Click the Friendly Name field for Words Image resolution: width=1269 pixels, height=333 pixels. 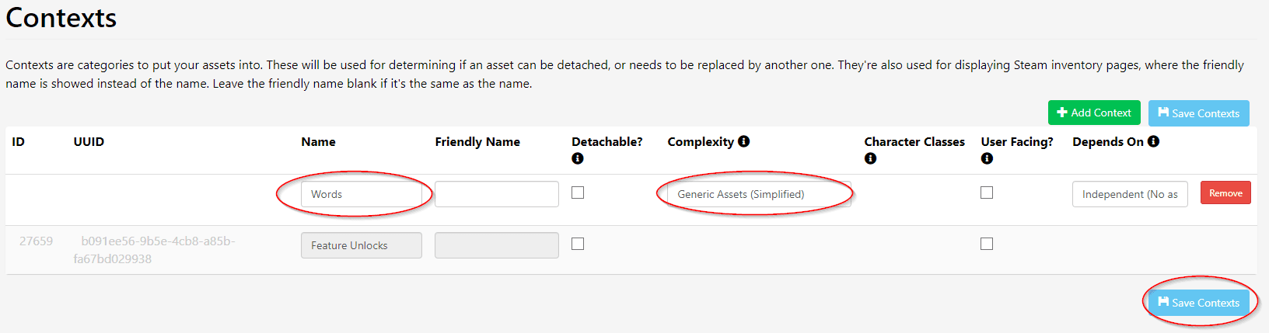[496, 194]
